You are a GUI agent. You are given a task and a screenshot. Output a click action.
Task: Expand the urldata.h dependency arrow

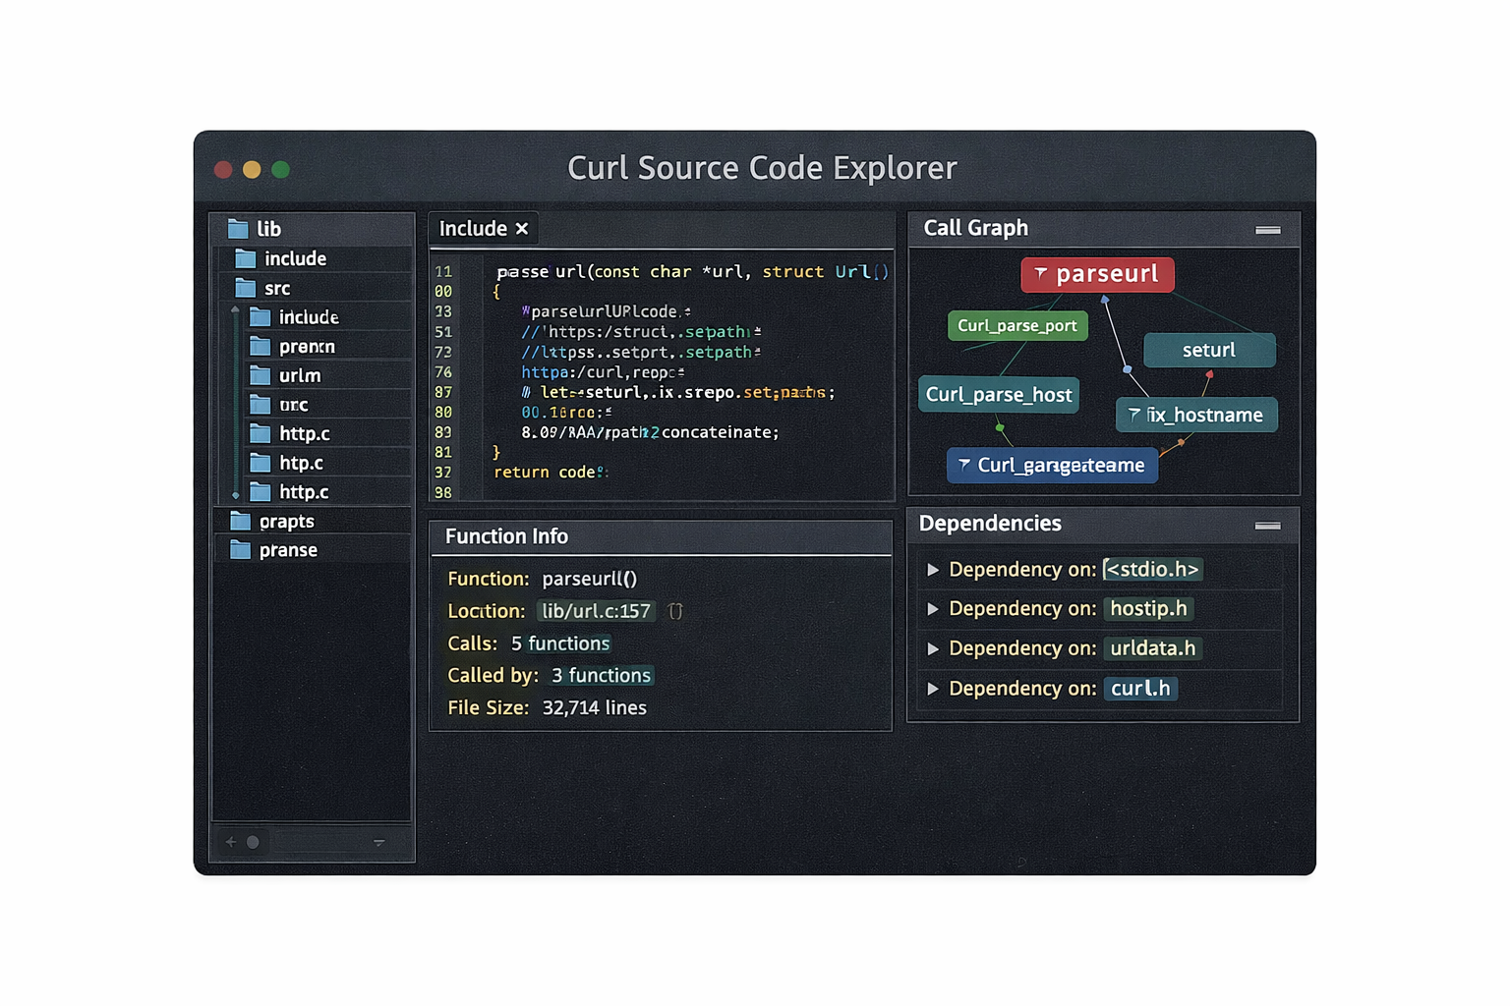coord(933,649)
